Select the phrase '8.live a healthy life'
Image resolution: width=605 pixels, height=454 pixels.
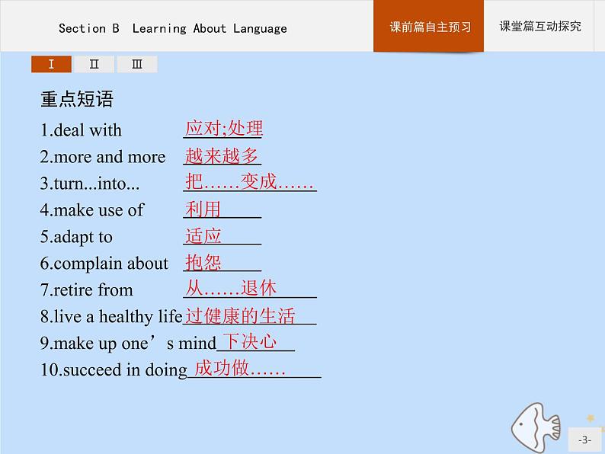[x=111, y=317]
